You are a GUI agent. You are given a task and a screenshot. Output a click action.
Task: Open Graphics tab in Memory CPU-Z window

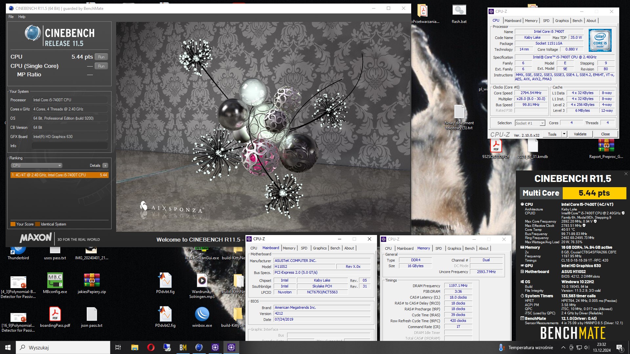coord(454,248)
